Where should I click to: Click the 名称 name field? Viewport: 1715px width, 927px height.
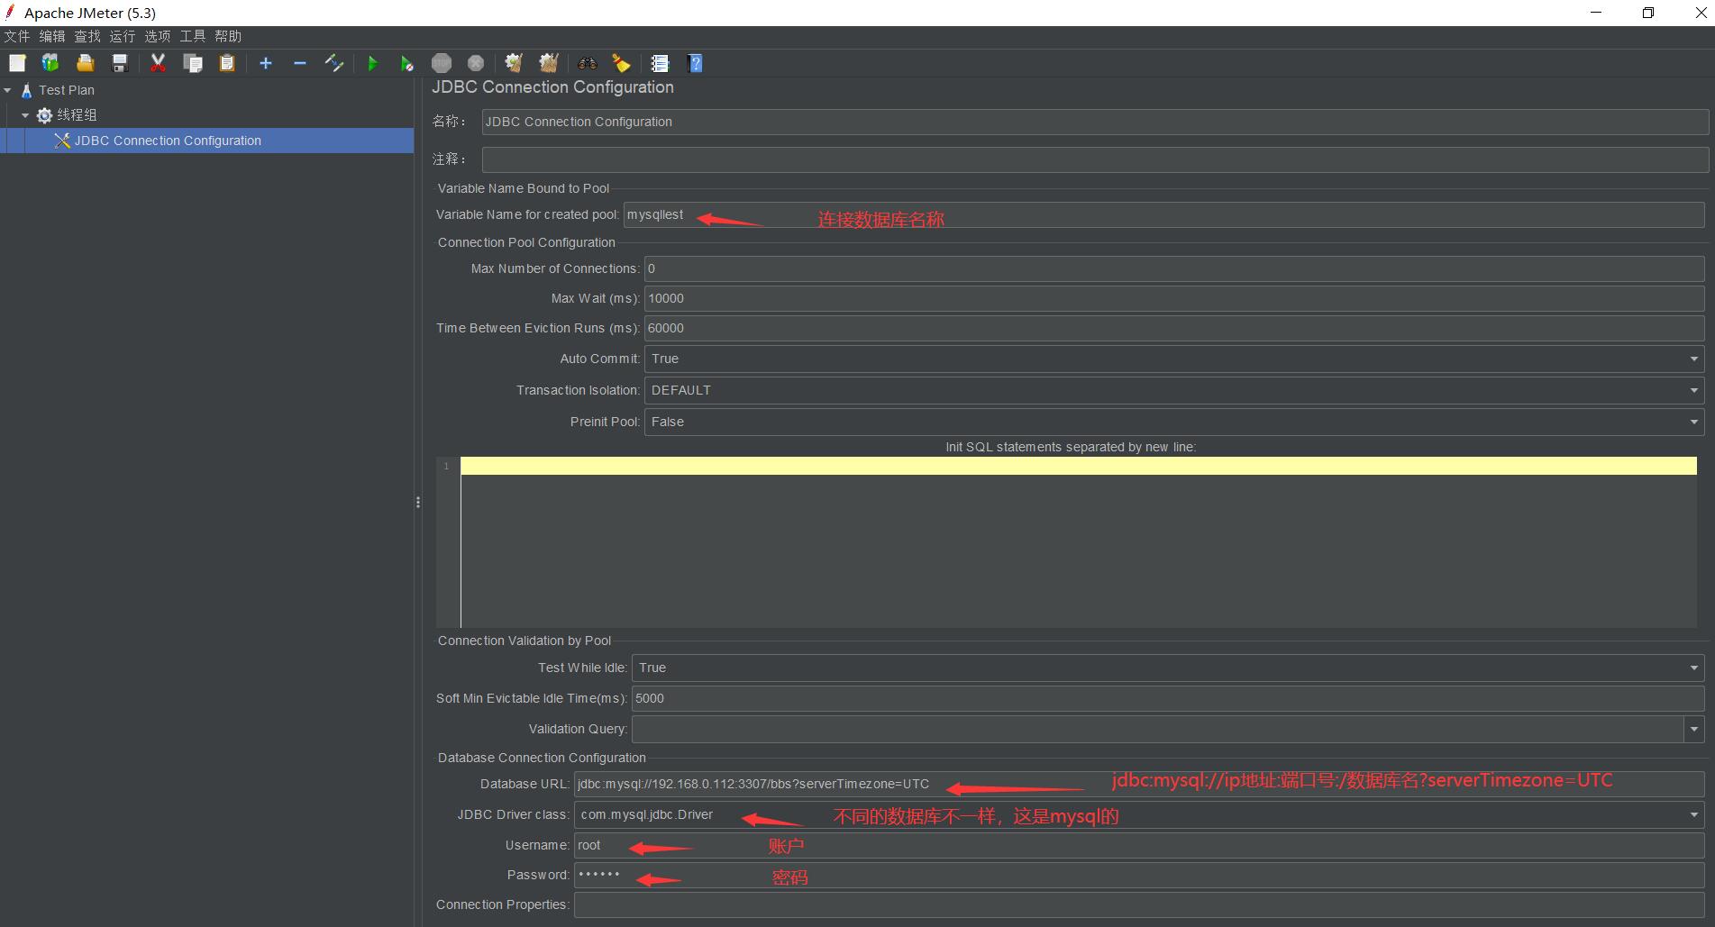click(1095, 122)
